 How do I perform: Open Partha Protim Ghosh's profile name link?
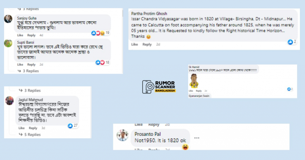[149, 14]
